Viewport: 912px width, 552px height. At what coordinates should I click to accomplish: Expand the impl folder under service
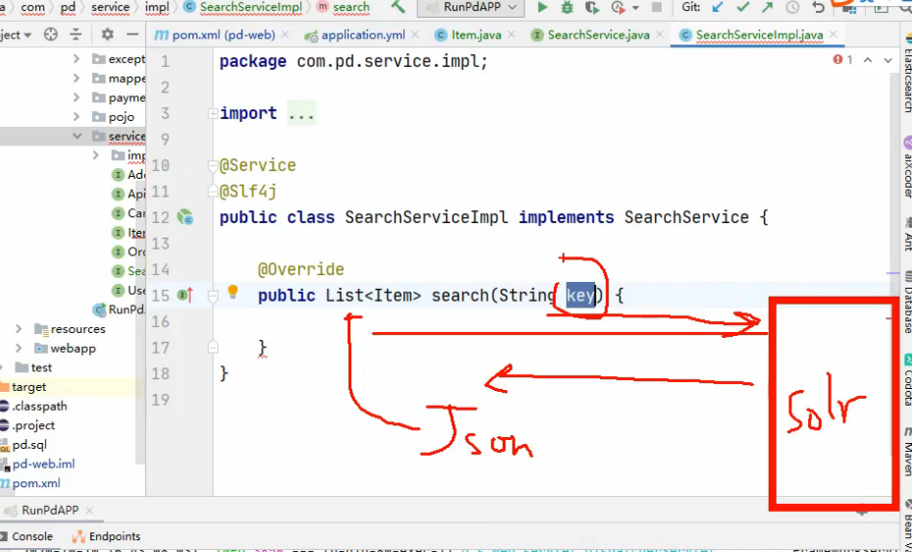click(x=96, y=155)
